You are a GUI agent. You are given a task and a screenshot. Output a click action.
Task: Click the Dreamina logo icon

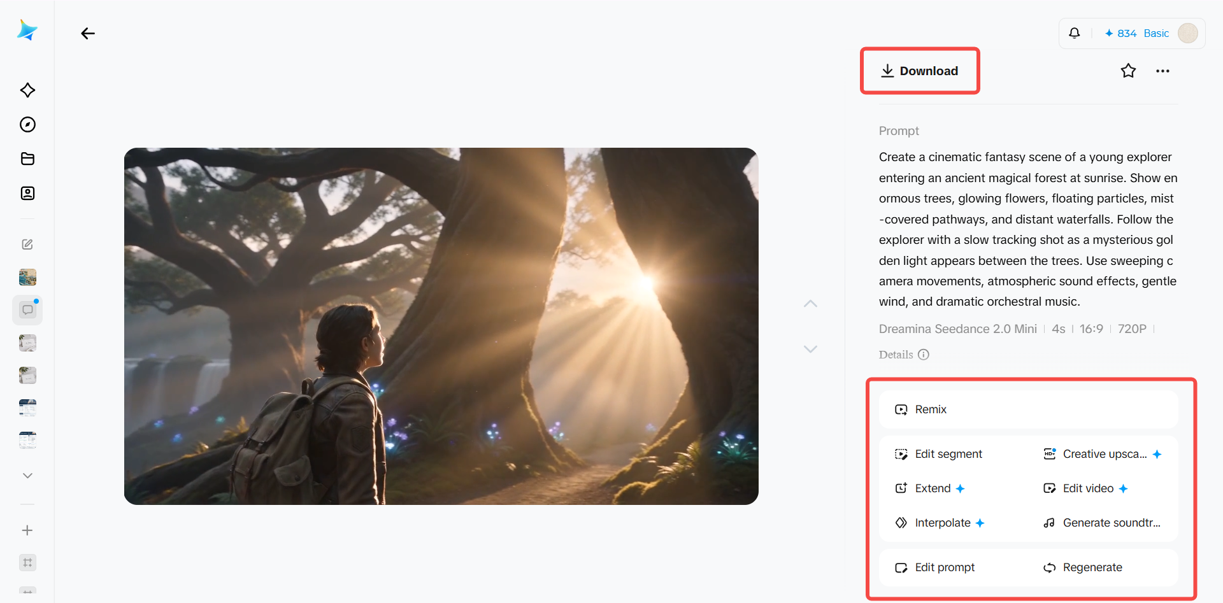(27, 30)
